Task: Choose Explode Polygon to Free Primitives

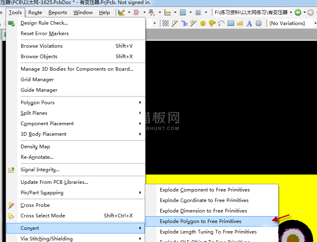Action: click(x=201, y=221)
